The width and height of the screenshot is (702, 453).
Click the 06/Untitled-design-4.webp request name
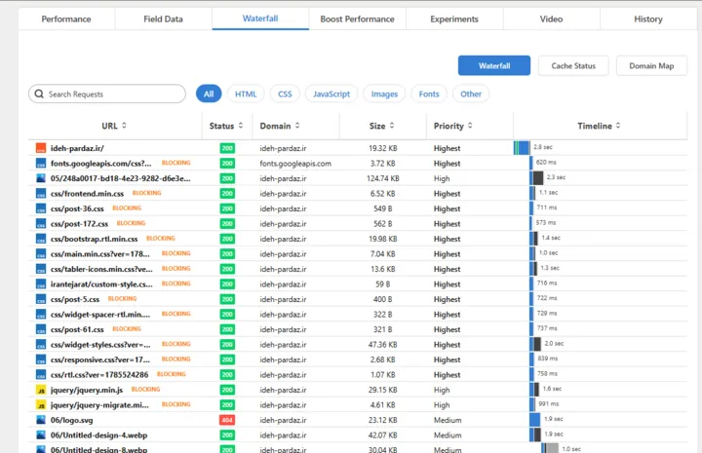pos(98,435)
